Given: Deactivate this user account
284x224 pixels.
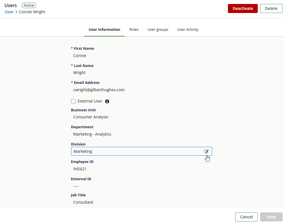Looking at the screenshot, I should 243,8.
